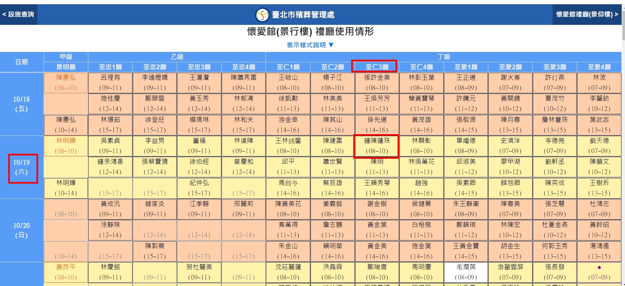Open 張許金美 (08~10) booking cell

[x=377, y=83]
